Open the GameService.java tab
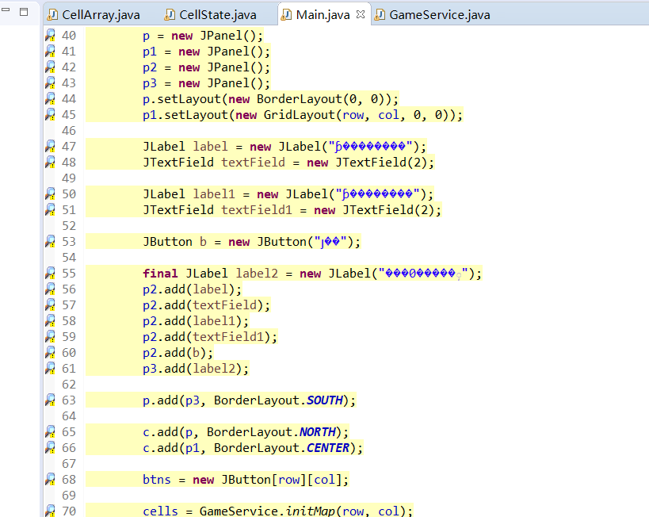The width and height of the screenshot is (649, 517). click(433, 15)
